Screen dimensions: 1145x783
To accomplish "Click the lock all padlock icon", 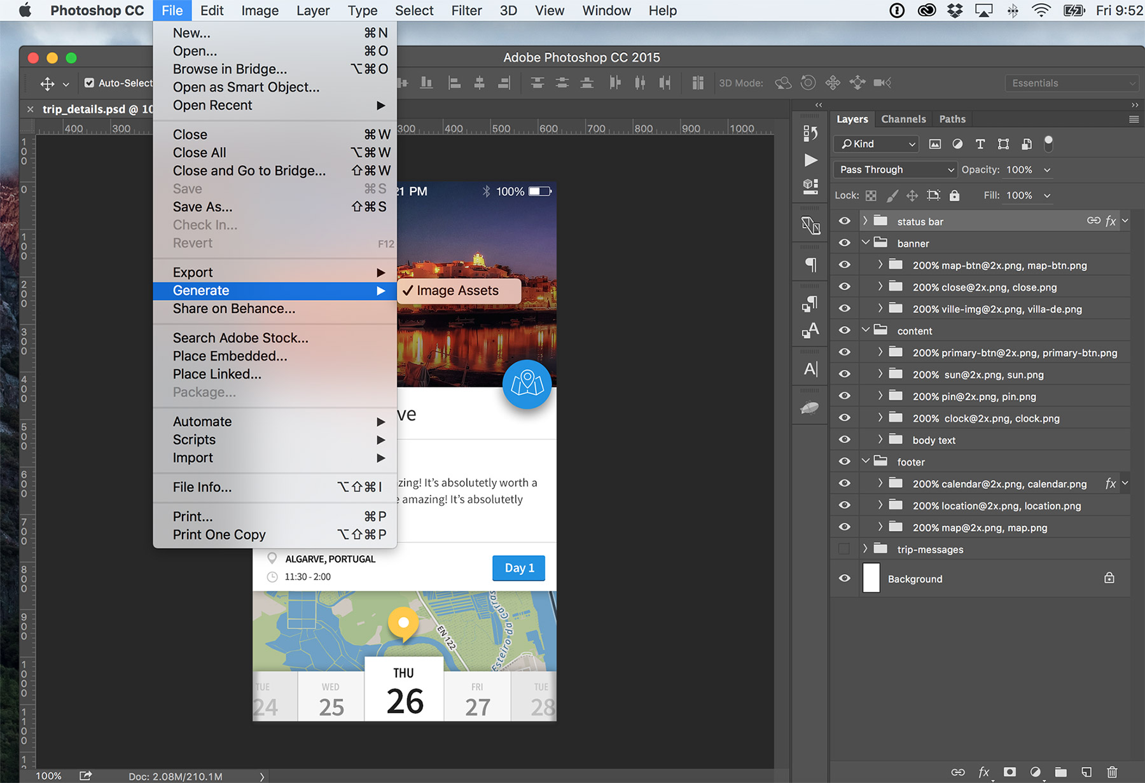I will click(x=954, y=195).
